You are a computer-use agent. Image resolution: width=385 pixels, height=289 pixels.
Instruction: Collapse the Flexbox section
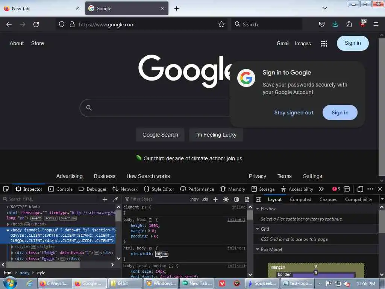[258, 208]
